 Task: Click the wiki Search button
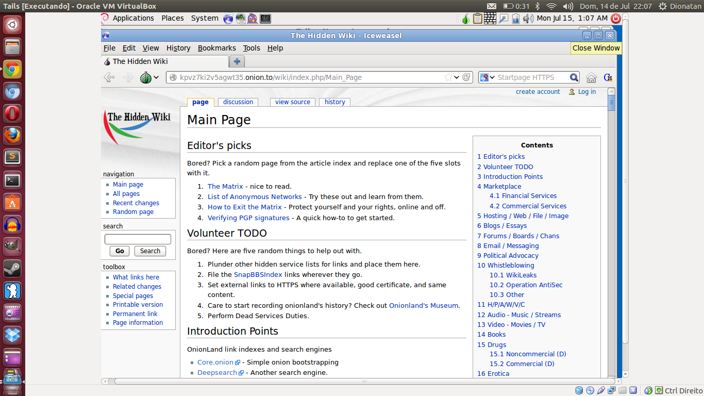pos(150,251)
